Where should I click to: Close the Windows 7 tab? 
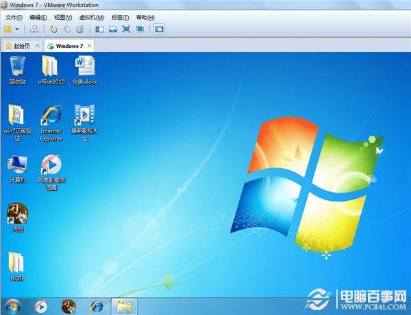89,46
